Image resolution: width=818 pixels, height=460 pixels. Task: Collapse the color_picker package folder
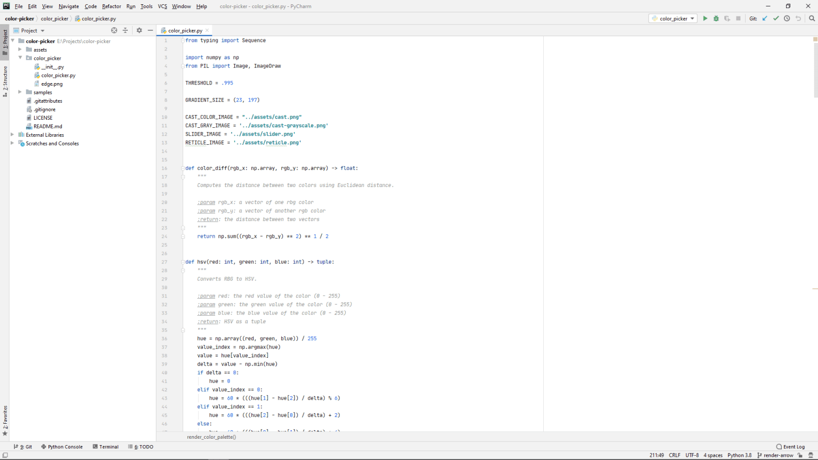[x=20, y=58]
